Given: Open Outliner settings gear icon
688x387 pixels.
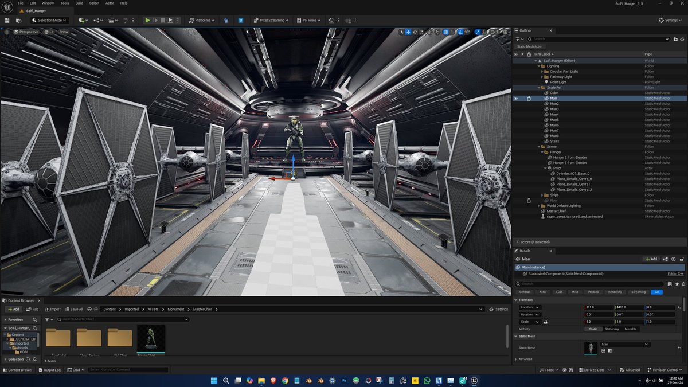Looking at the screenshot, I should [x=682, y=39].
